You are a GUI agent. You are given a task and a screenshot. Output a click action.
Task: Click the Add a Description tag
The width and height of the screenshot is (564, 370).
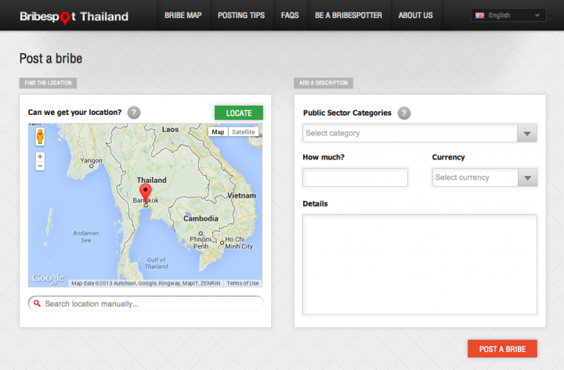324,83
